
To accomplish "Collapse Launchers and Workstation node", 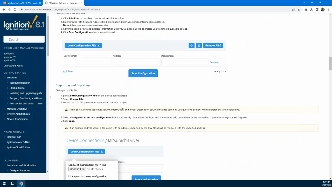I will (x=5, y=165).
